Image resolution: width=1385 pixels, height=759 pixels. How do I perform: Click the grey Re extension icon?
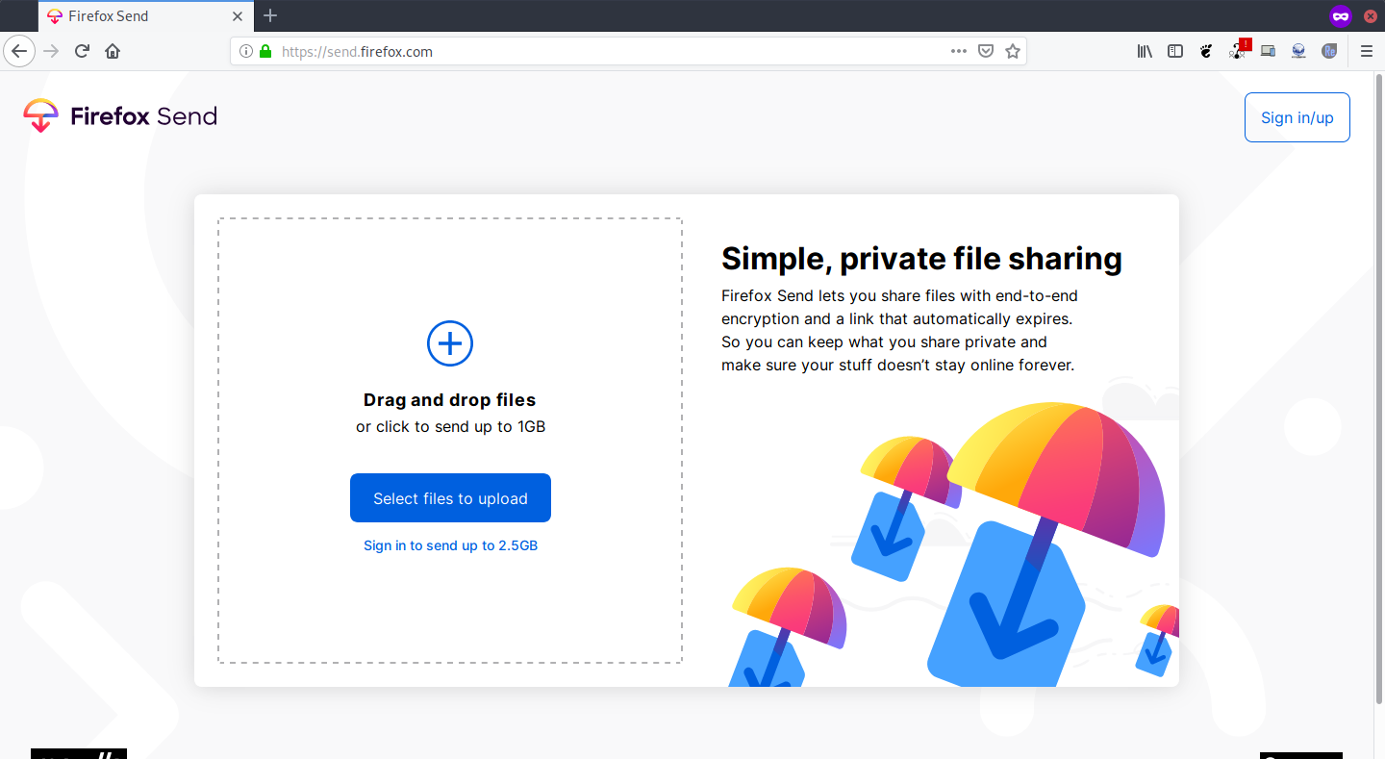coord(1329,51)
